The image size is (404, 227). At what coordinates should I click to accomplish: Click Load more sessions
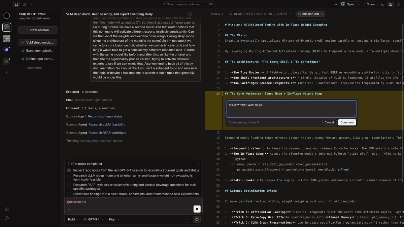coord(34,68)
